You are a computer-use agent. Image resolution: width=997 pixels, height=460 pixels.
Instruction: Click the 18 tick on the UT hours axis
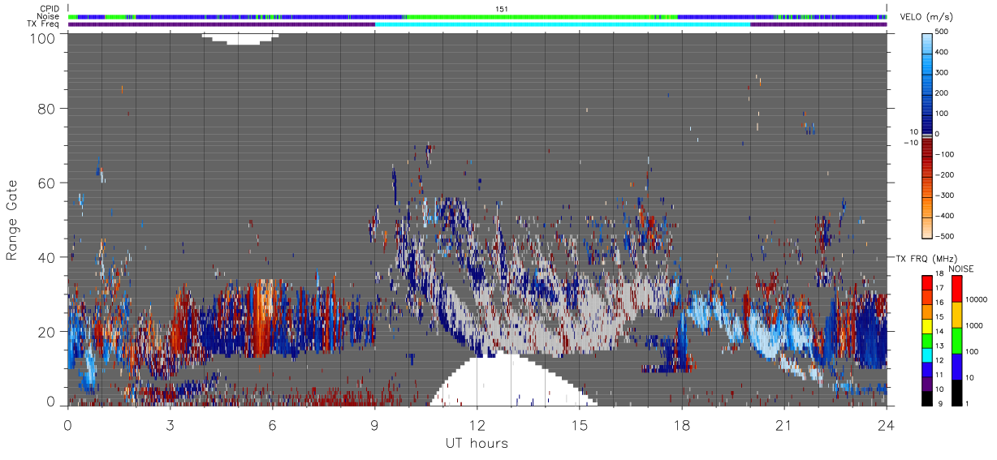click(x=682, y=425)
